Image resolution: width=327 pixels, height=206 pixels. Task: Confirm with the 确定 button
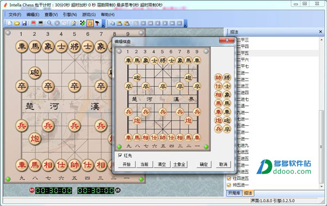pos(204,165)
